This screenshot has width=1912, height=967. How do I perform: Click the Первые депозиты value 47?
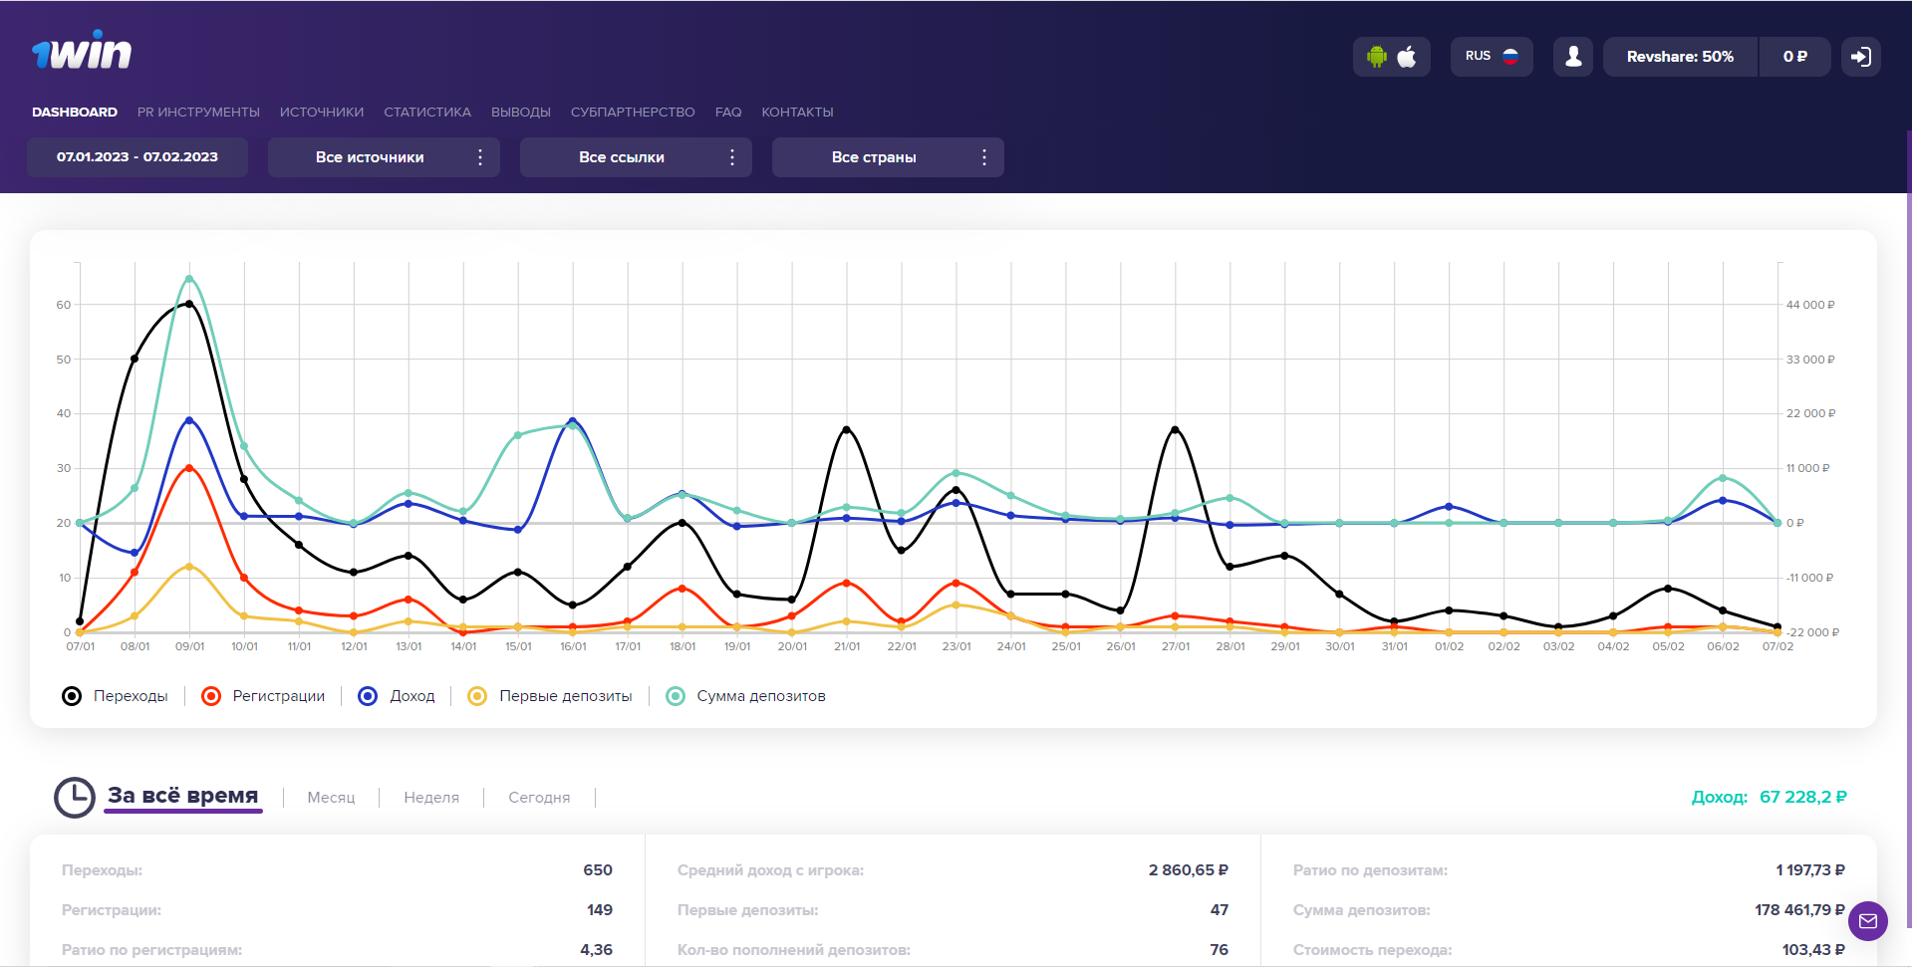point(1220,910)
